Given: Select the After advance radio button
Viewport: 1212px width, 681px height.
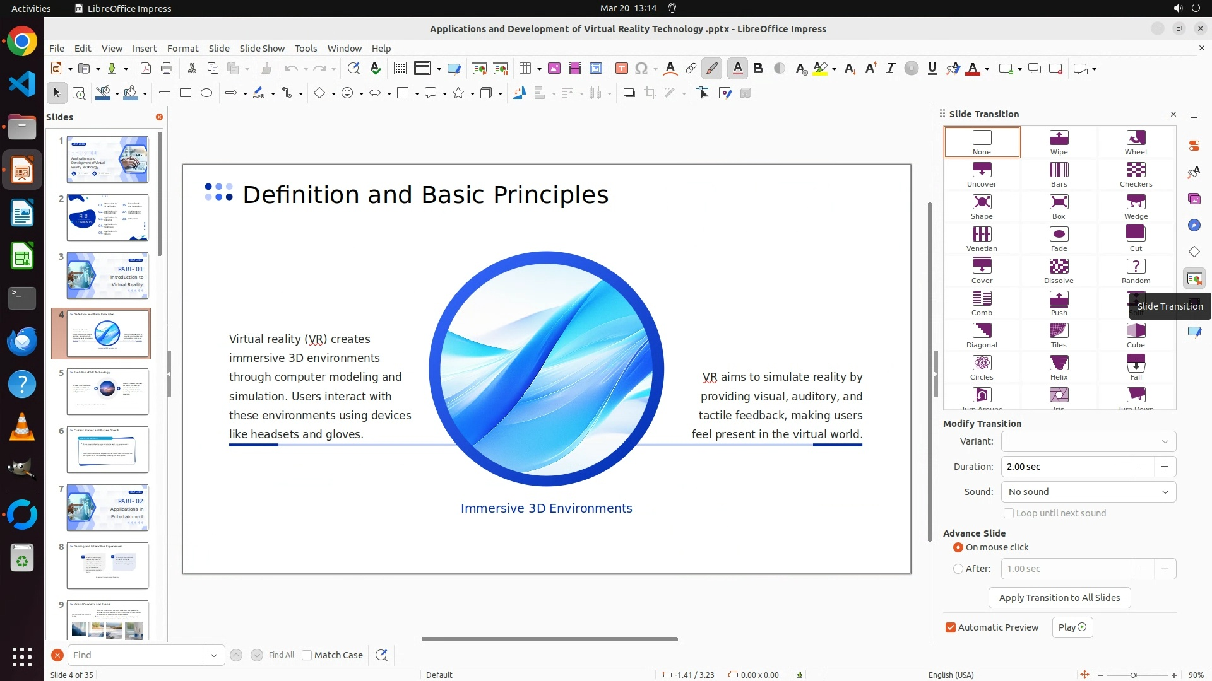Looking at the screenshot, I should (958, 569).
